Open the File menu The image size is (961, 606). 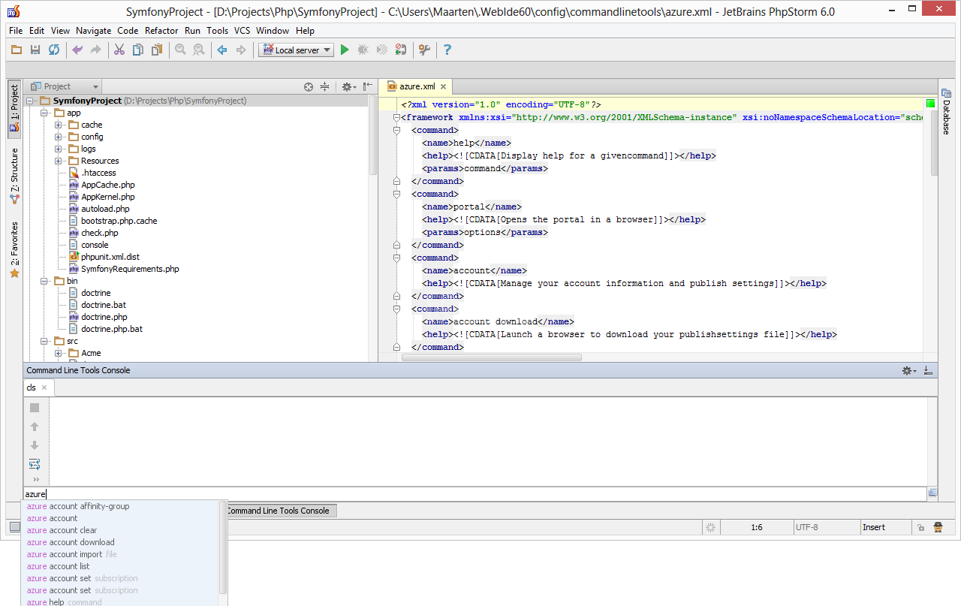pyautogui.click(x=16, y=31)
